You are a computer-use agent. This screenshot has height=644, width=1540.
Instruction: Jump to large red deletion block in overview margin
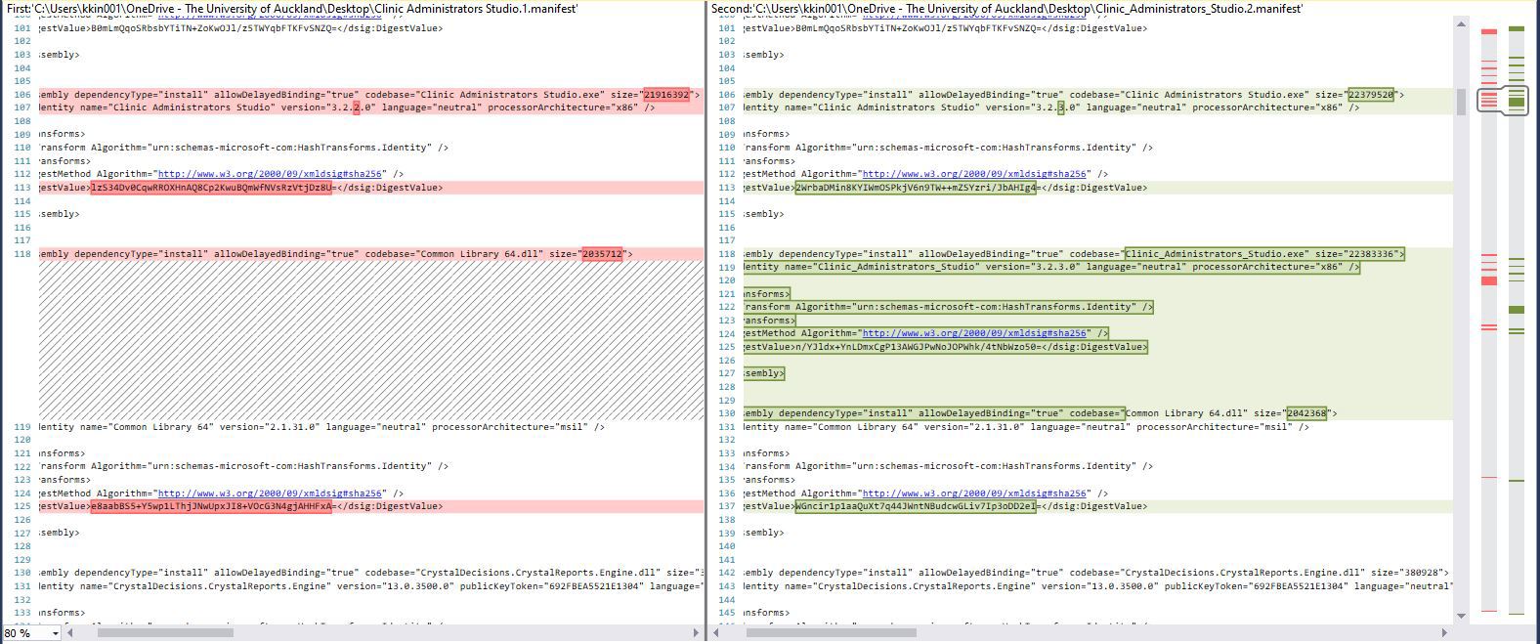pos(1489,280)
